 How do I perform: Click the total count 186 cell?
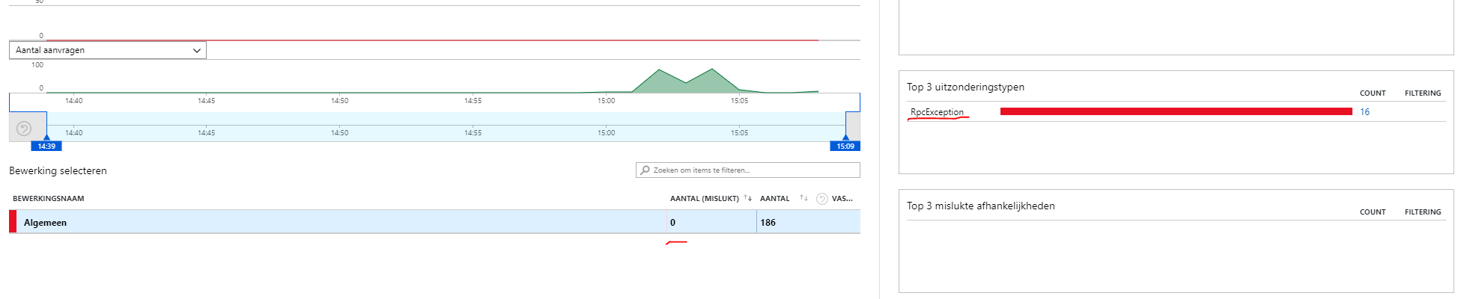click(x=808, y=222)
